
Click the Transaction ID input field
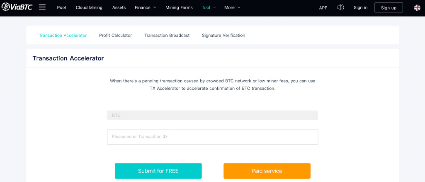point(212,136)
